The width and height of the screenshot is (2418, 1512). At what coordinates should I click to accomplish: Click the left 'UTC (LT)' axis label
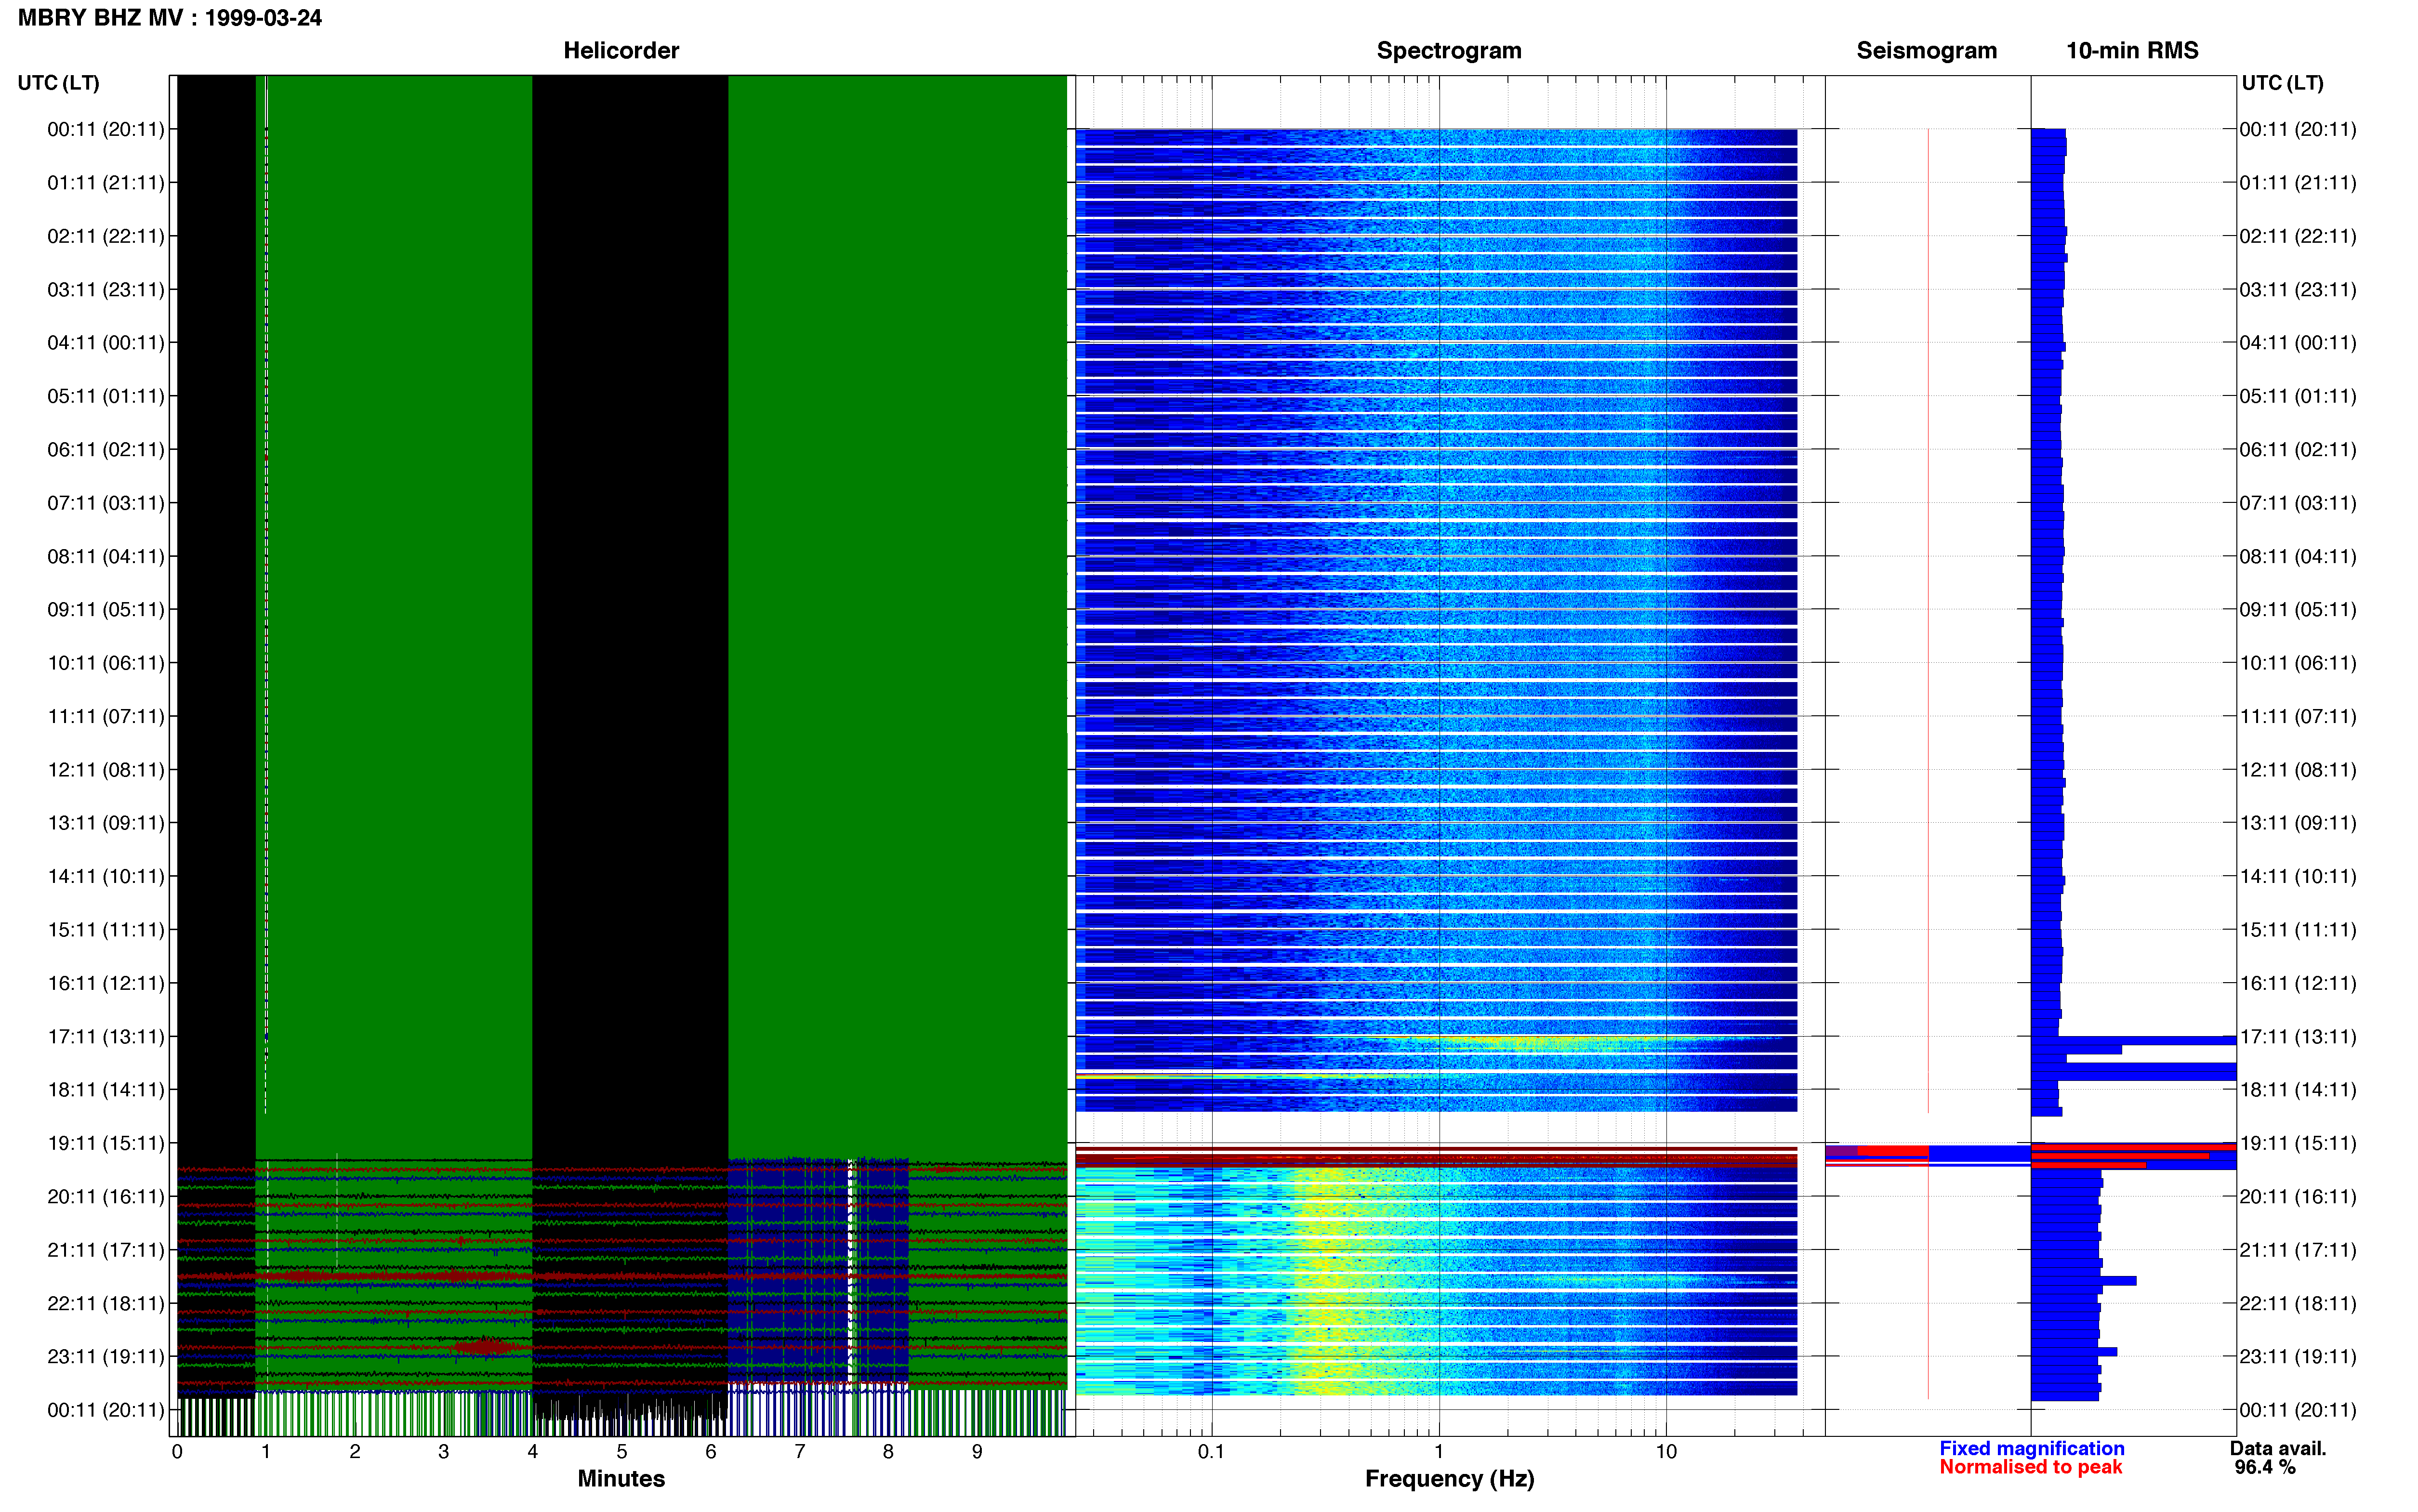(x=59, y=83)
